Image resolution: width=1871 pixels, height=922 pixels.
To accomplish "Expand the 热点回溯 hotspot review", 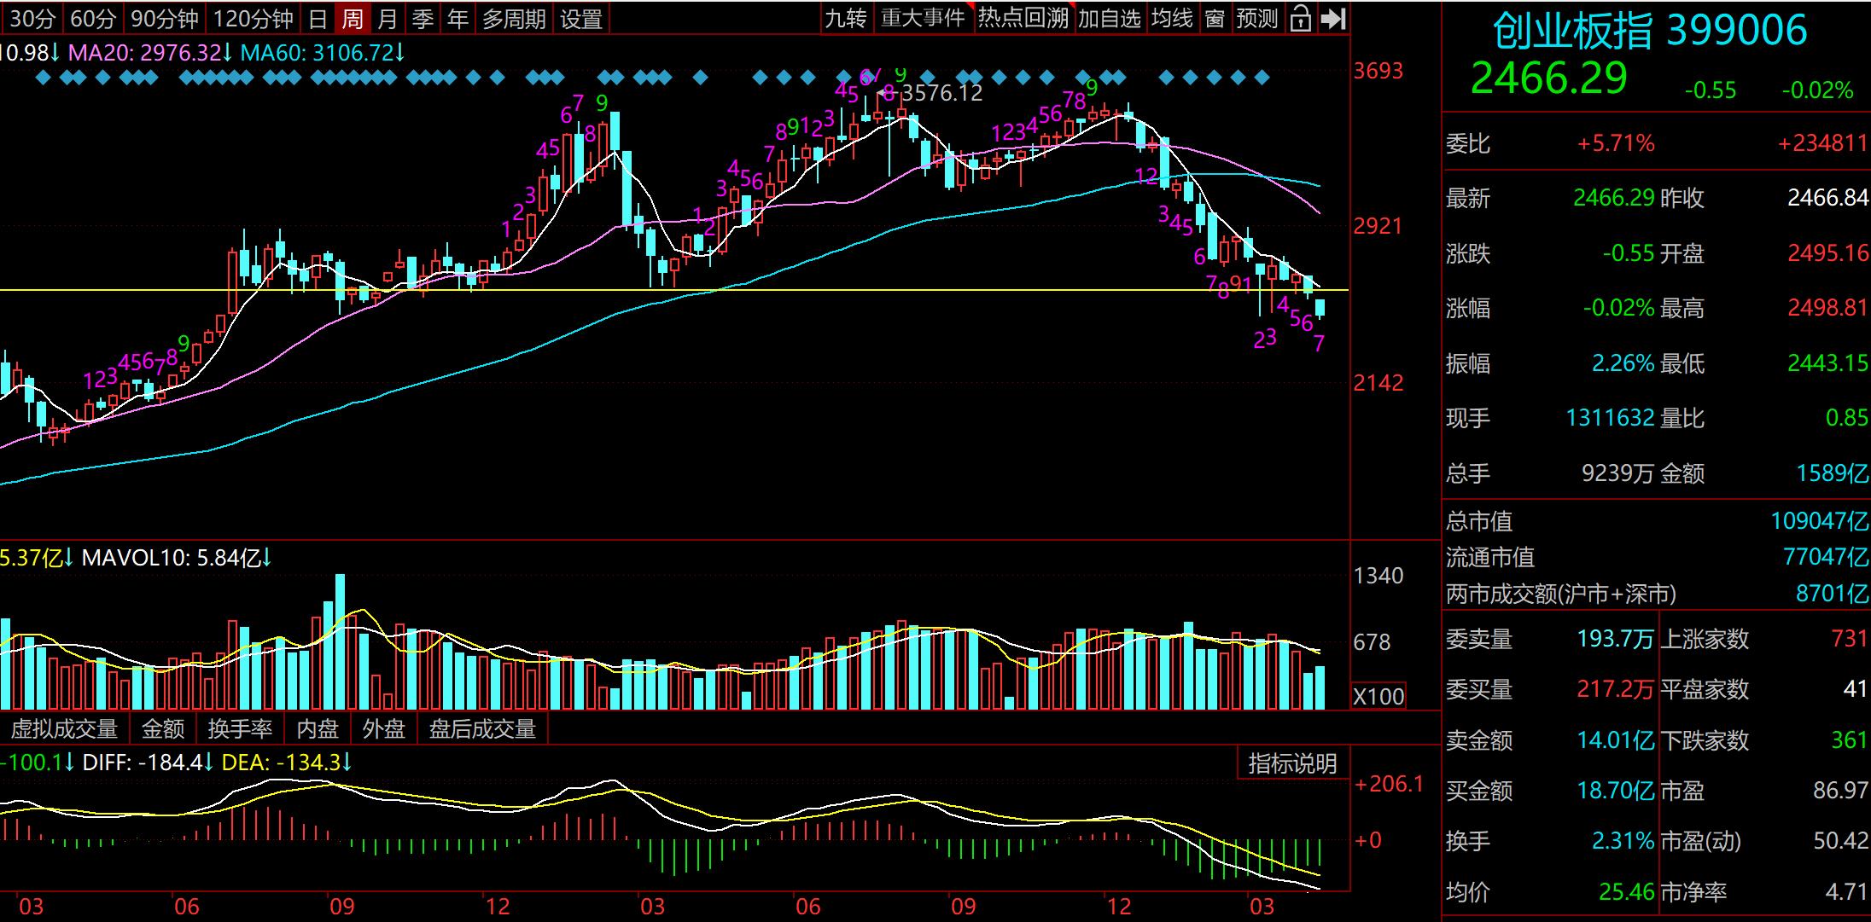I will tap(1023, 18).
